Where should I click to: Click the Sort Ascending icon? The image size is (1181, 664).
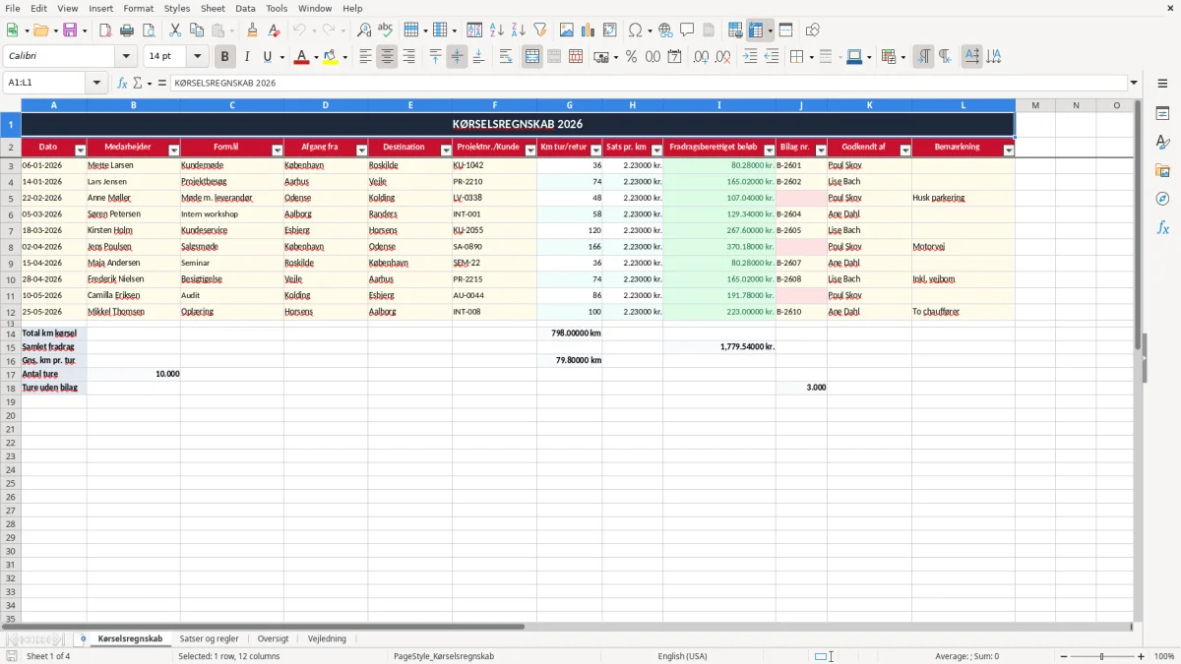tap(497, 30)
